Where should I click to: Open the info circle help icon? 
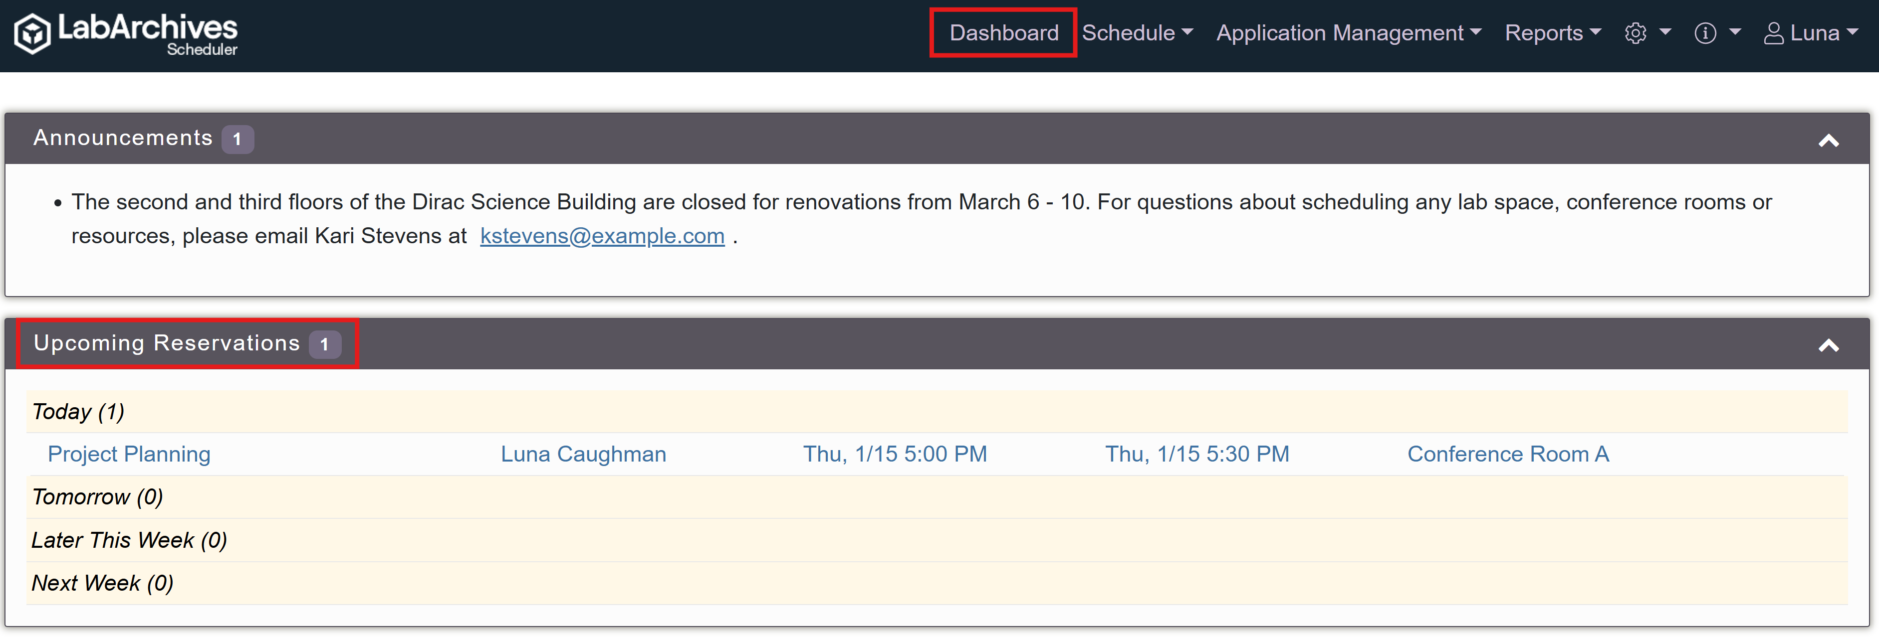pyautogui.click(x=1705, y=33)
